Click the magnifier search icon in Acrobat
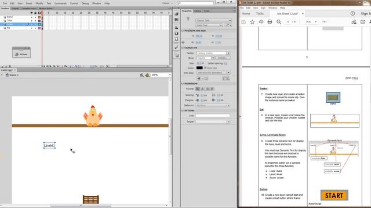371x208 pixels. pyautogui.click(x=279, y=22)
